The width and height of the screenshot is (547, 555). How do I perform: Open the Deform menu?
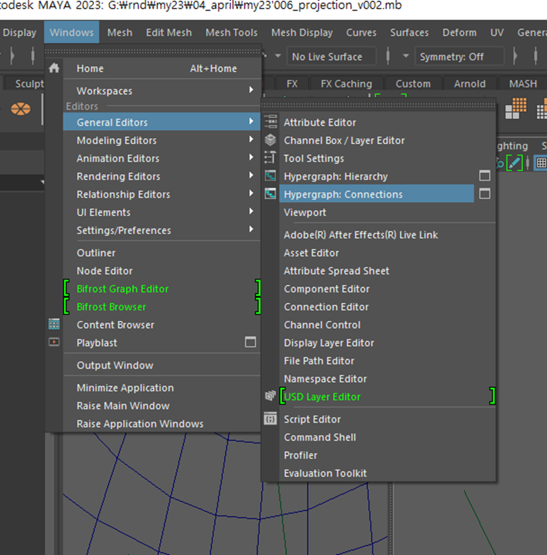coord(459,32)
